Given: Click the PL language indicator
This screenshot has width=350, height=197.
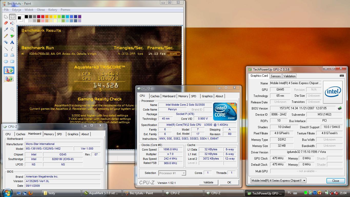Looking at the screenshot, I should pyautogui.click(x=289, y=193).
